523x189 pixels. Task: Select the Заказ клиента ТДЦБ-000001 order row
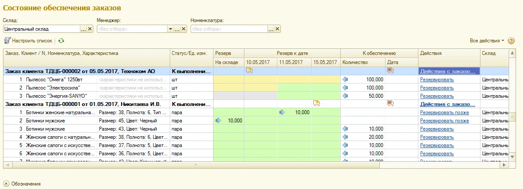pyautogui.click(x=256, y=104)
